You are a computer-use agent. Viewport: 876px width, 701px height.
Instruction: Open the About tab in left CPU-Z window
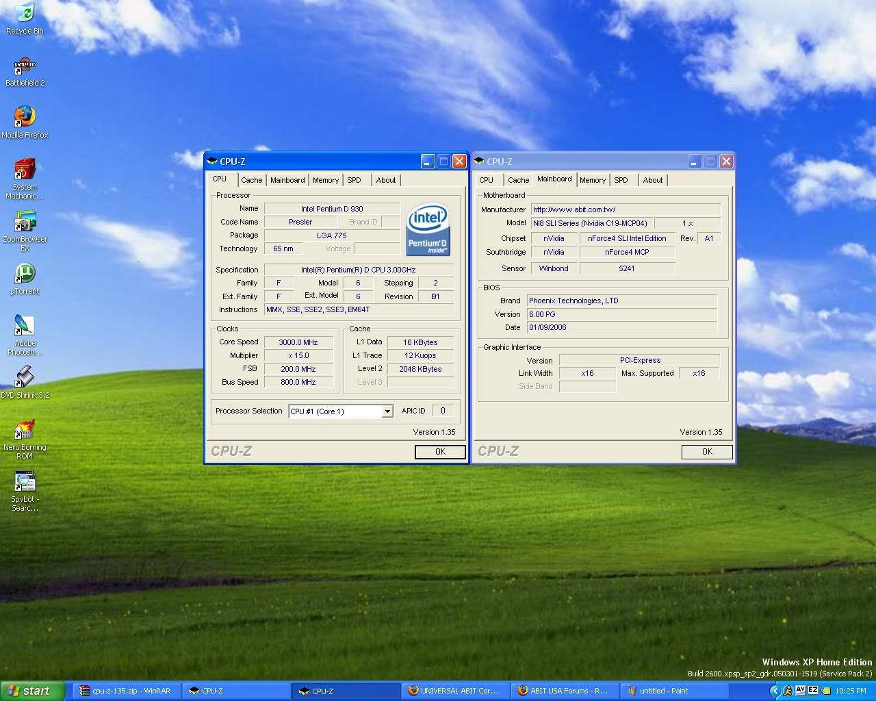pos(386,180)
